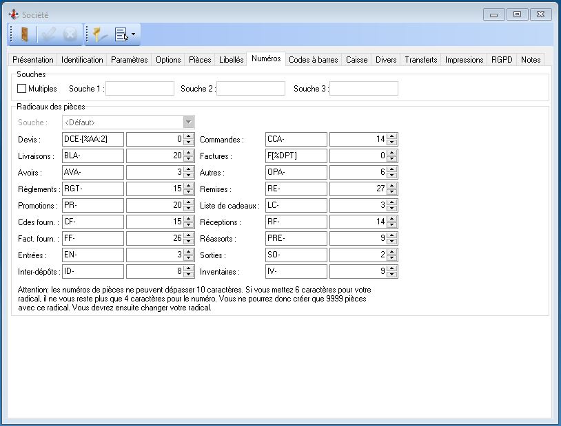Click the yellow key icon in toolbar
The width and height of the screenshot is (561, 426).
point(101,34)
